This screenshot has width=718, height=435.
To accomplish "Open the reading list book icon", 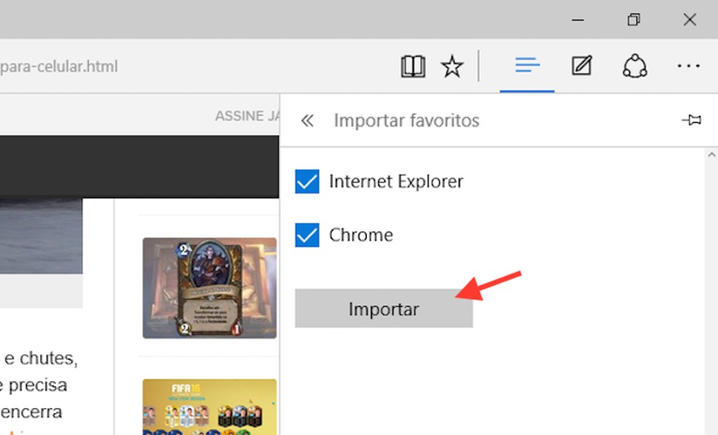I will click(413, 66).
